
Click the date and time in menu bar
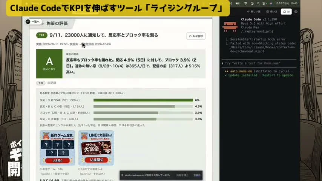(286, 3)
